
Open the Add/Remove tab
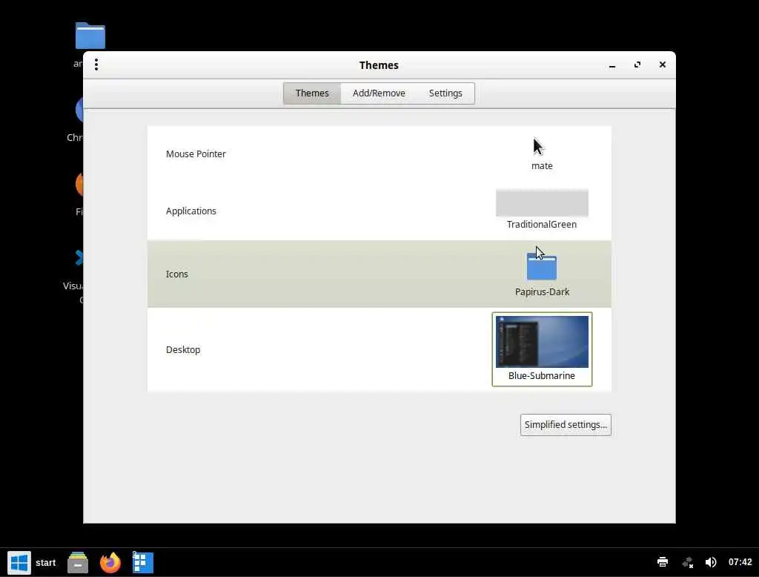pyautogui.click(x=379, y=93)
